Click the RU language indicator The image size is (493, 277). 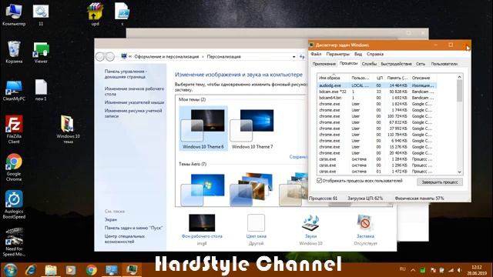click(x=402, y=269)
